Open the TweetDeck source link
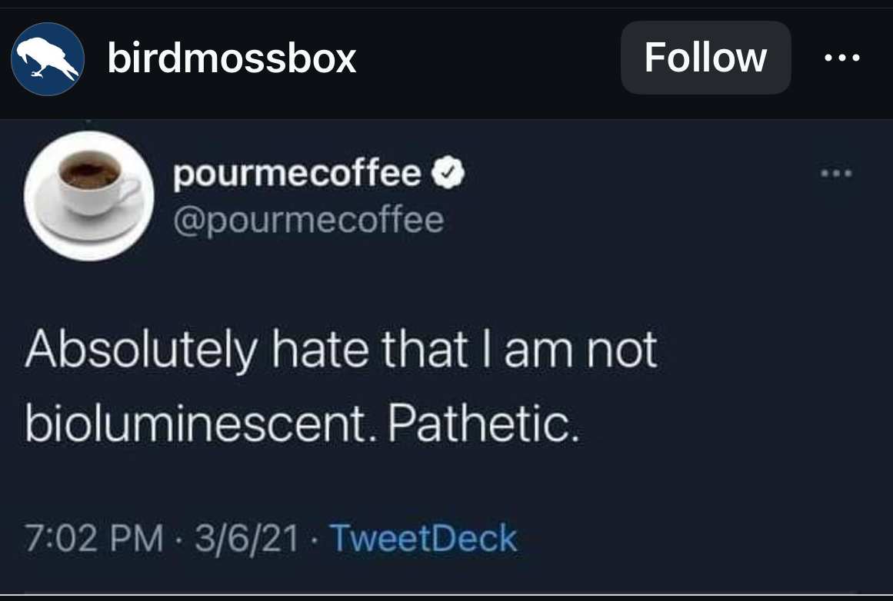Viewport: 893px width, 601px height. 422,538
